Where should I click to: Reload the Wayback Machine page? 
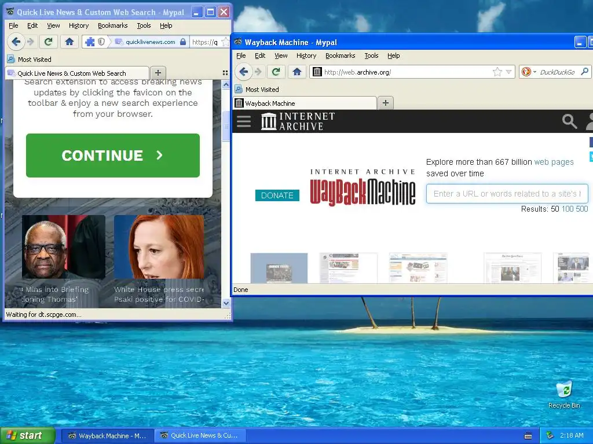(x=276, y=72)
